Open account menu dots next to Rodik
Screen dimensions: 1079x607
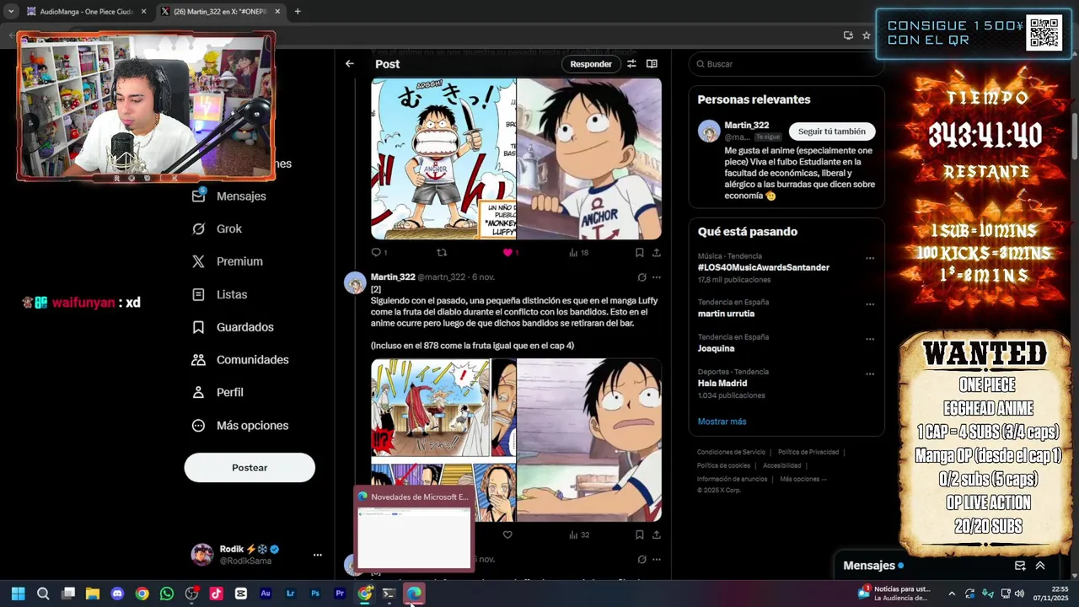pyautogui.click(x=317, y=555)
